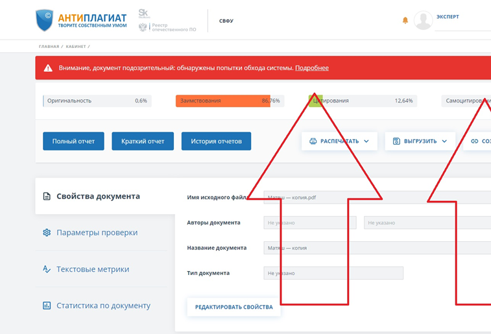Click the user avatar picture
The height and width of the screenshot is (334, 491).
423,20
